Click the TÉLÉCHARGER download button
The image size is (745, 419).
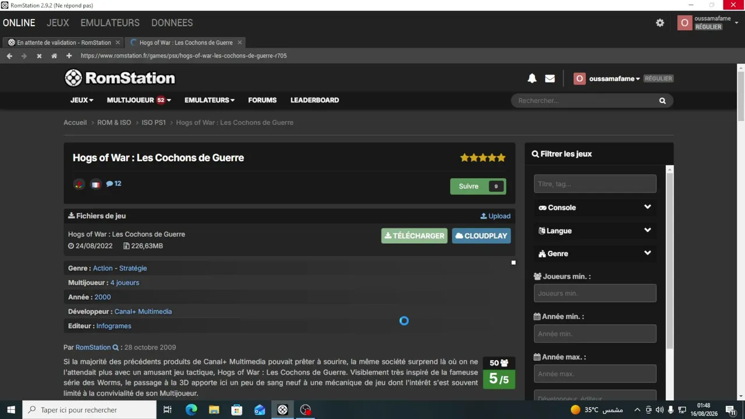coord(414,236)
